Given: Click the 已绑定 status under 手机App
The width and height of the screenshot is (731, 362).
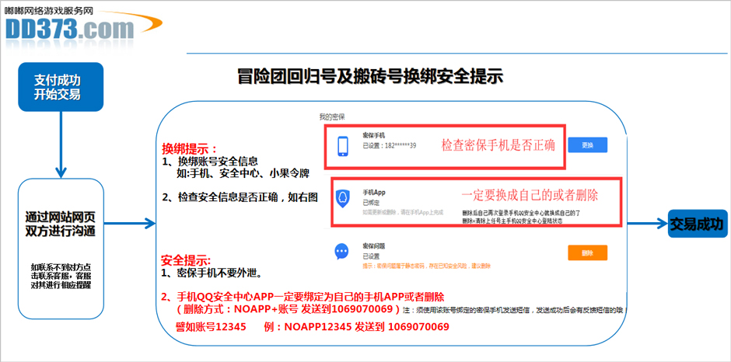Looking at the screenshot, I should 371,203.
